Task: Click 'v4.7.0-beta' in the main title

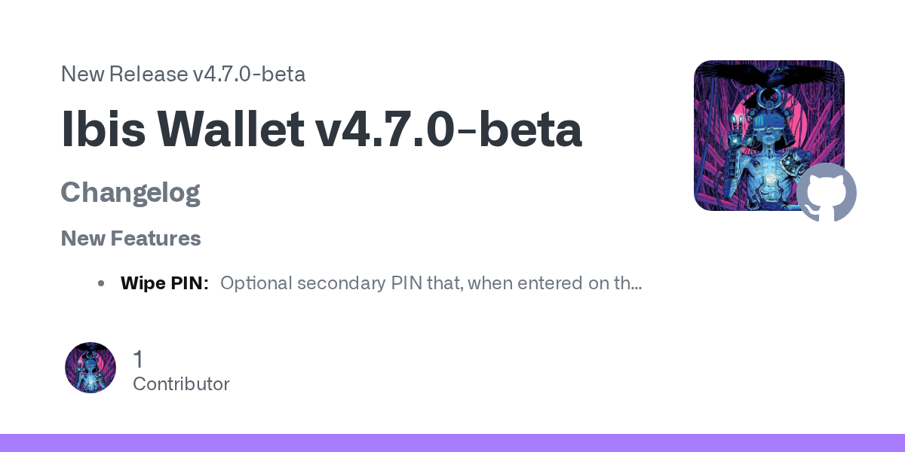Action: pyautogui.click(x=449, y=130)
